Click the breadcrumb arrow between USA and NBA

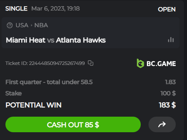(x=31, y=25)
